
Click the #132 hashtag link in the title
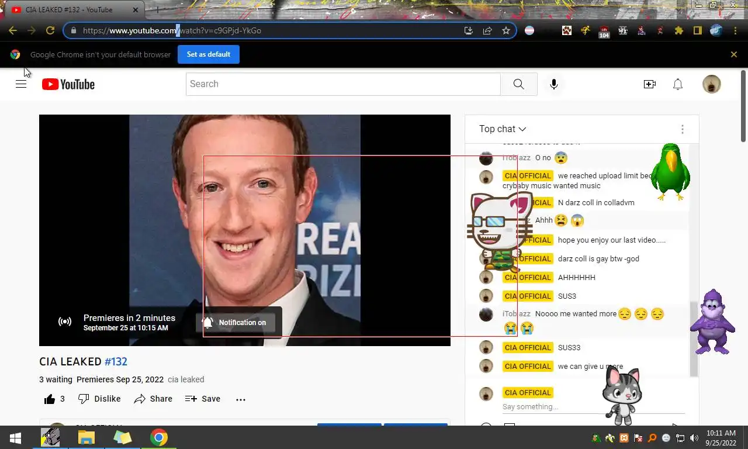[116, 362]
